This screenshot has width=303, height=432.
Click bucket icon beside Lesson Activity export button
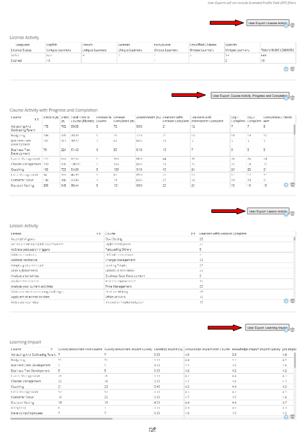(x=293, y=214)
